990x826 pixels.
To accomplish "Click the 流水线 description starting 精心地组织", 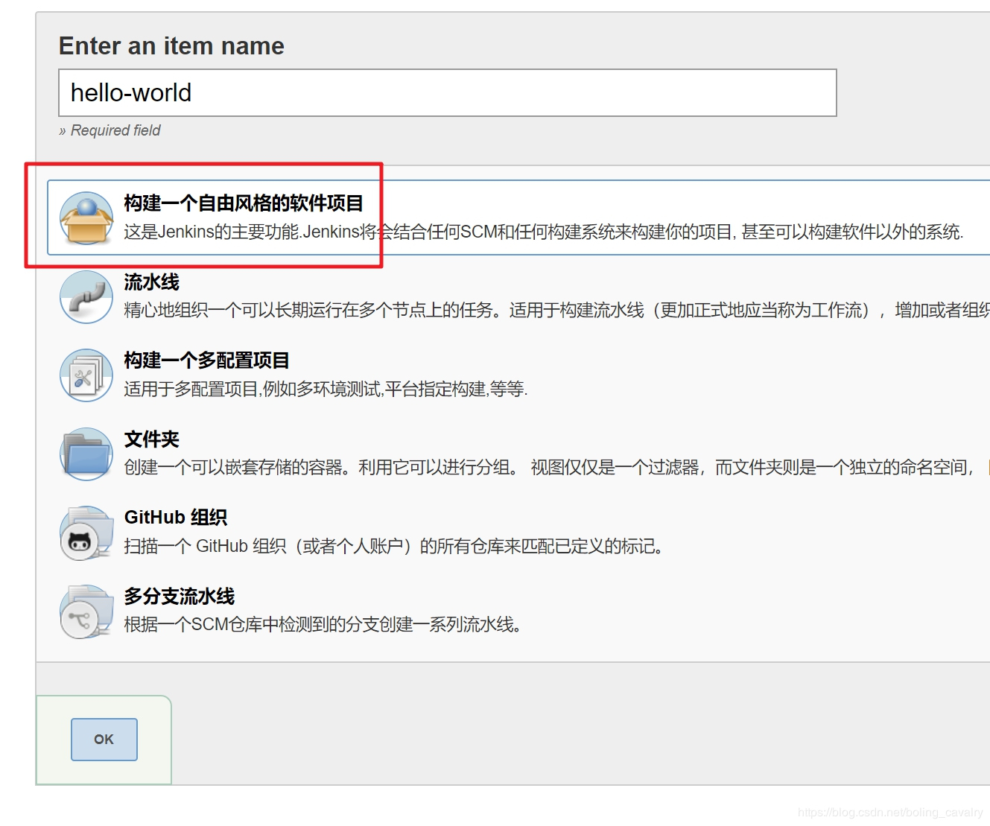I will [556, 310].
